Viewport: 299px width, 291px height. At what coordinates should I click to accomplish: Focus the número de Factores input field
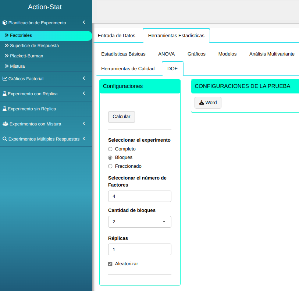(x=140, y=196)
